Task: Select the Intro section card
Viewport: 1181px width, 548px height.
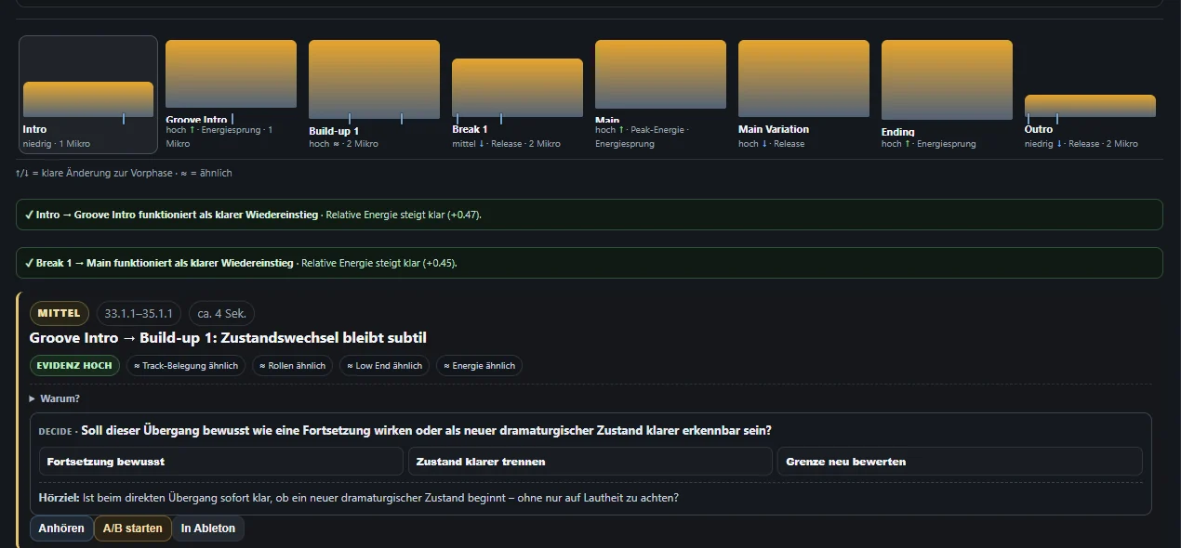Action: 88,95
